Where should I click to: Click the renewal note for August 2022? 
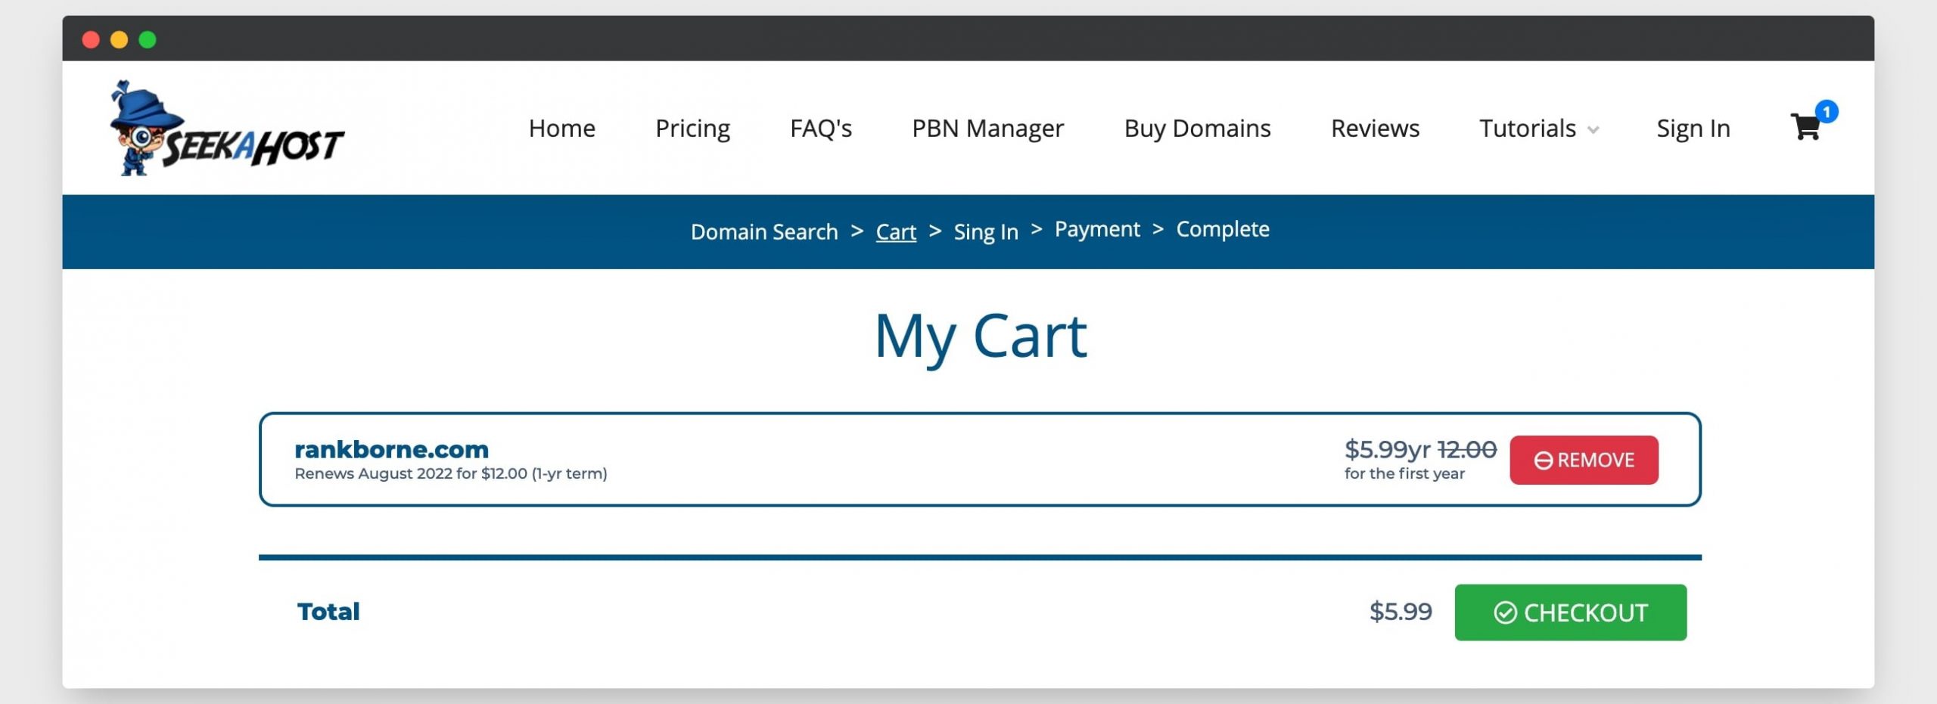click(451, 474)
